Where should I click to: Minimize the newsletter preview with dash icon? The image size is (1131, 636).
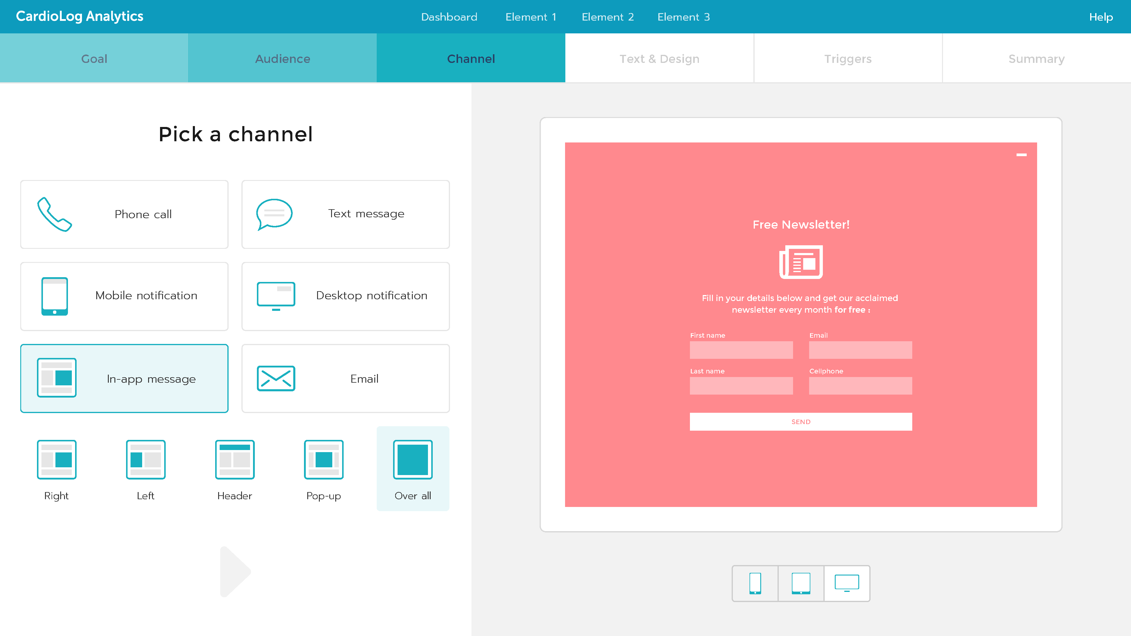point(1021,155)
